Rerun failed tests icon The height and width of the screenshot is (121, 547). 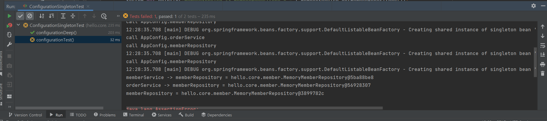click(x=9, y=25)
